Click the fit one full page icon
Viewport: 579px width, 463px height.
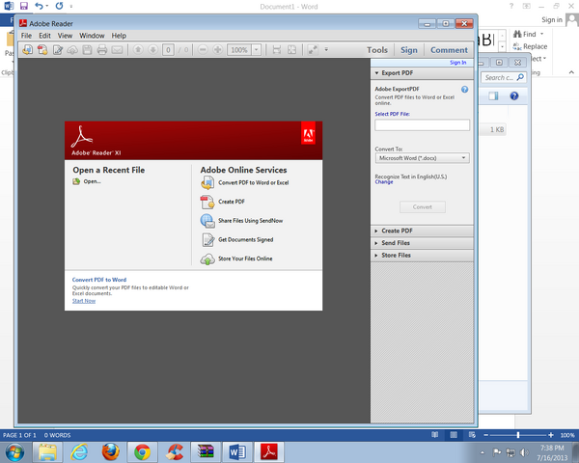pos(291,49)
